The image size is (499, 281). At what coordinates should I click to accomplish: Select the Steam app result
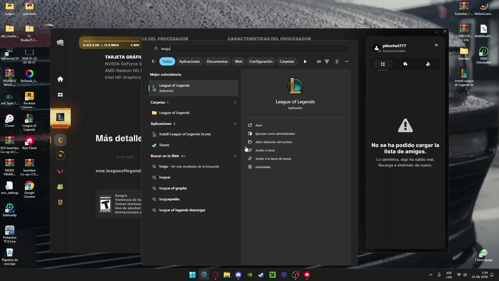193,145
